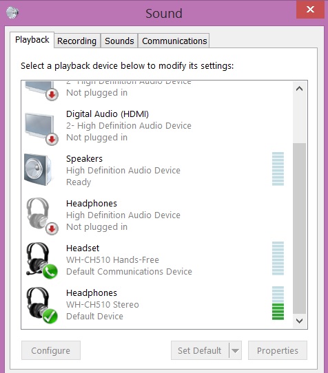This screenshot has height=373, width=328.
Task: Click red down-arrow badge on grey Headphones
Action: [x=52, y=229]
